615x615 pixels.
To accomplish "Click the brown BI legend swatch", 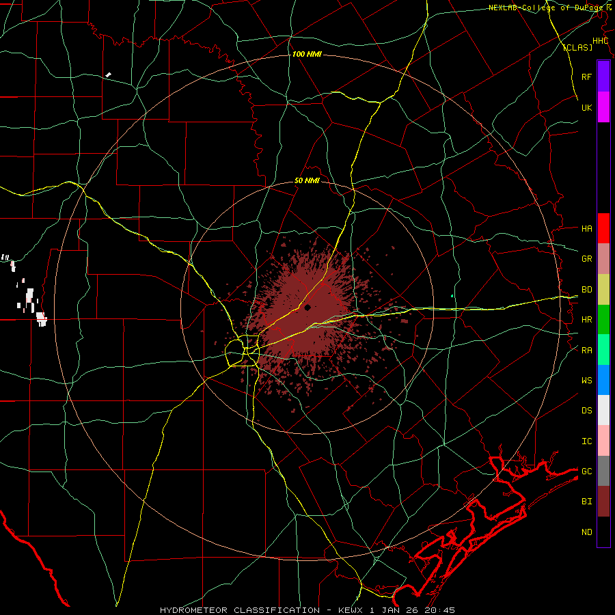I will [x=603, y=502].
